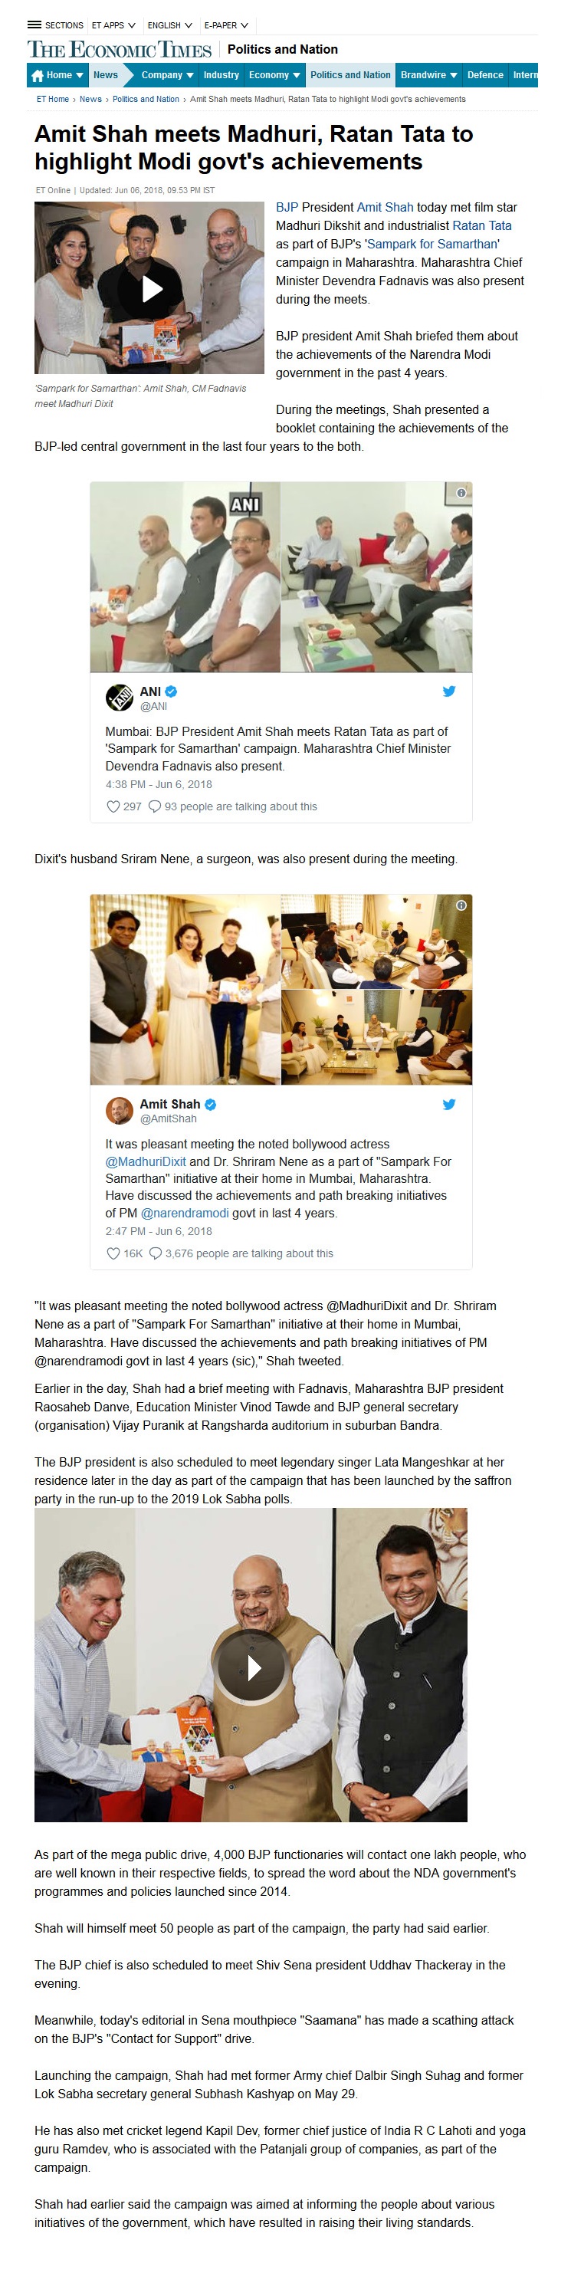Like Amit Shah's tweet with heart icon
Screen dimensions: 571x2273
coord(113,1253)
